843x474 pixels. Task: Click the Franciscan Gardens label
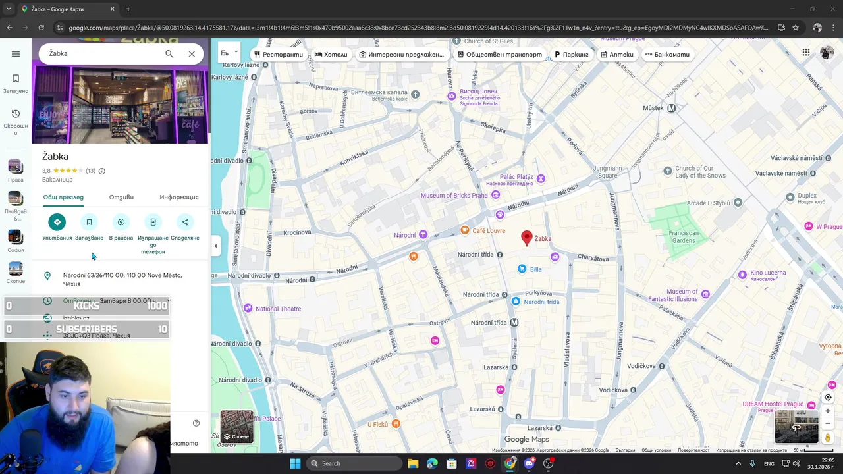(683, 237)
